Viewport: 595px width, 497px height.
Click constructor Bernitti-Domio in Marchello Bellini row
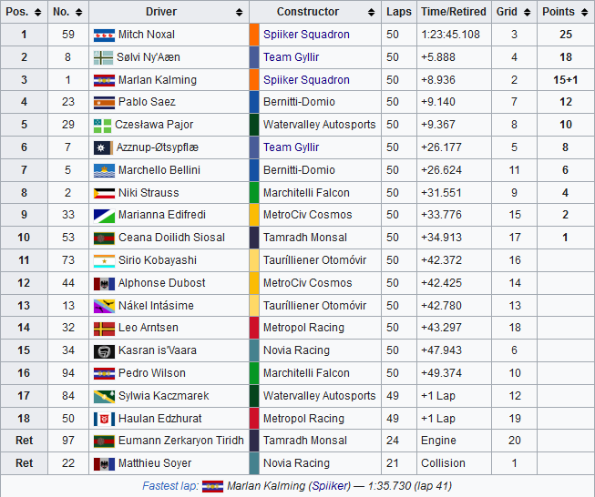(x=299, y=170)
